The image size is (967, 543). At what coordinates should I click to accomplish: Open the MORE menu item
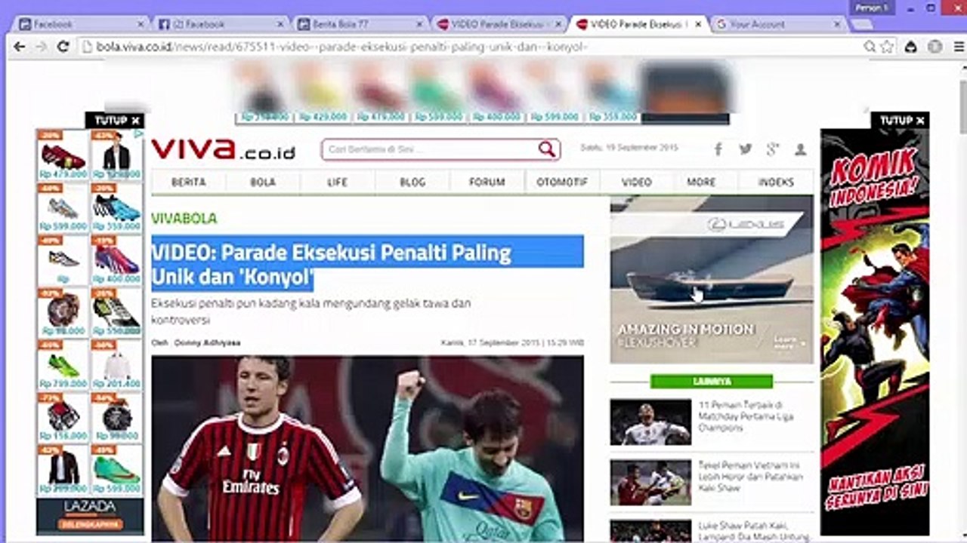click(x=701, y=182)
